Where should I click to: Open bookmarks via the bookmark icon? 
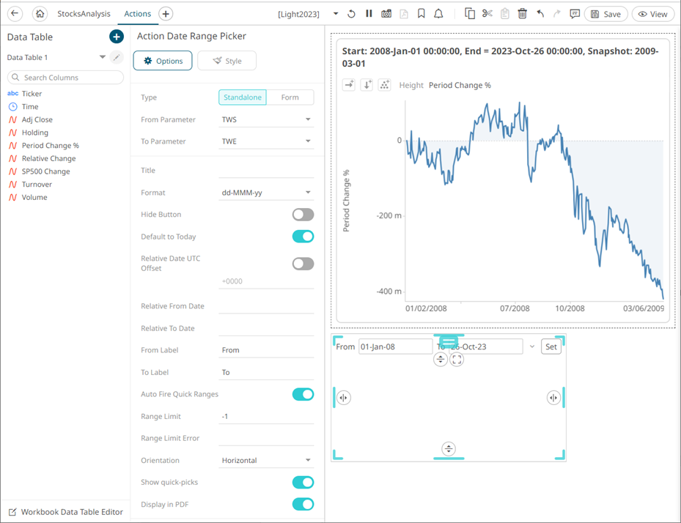coord(422,14)
